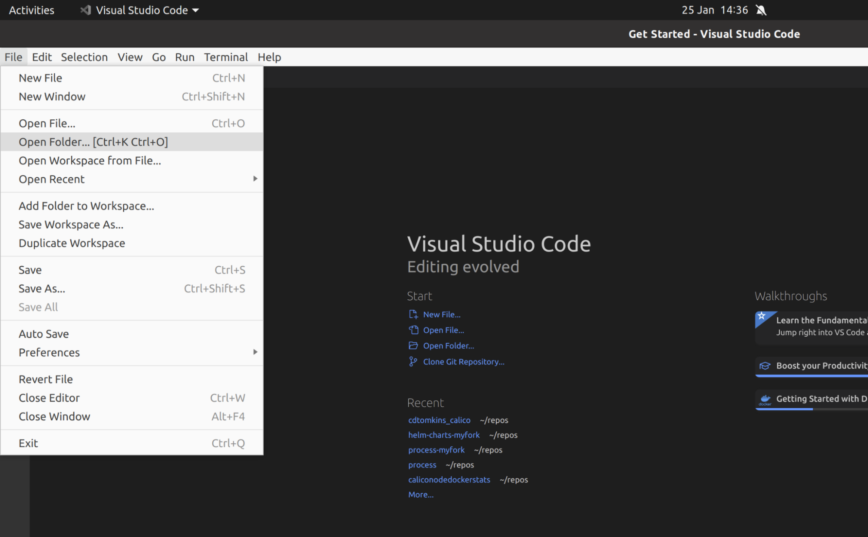Open Learn the Fundamentals walkthrough
This screenshot has width=868, height=537.
point(811,328)
